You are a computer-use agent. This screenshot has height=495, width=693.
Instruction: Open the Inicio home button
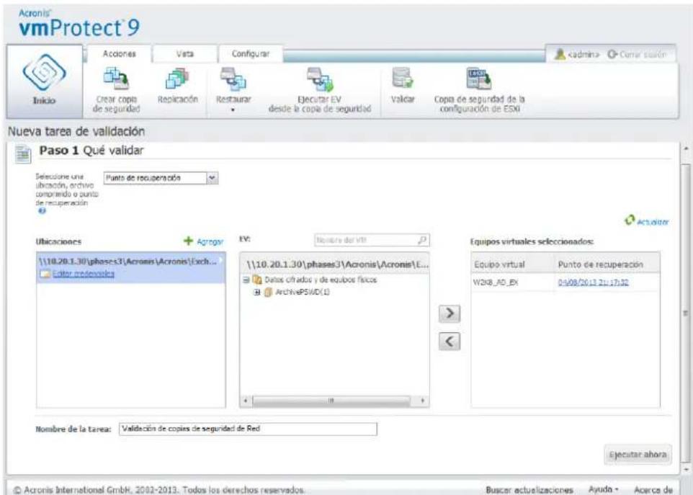tap(44, 81)
